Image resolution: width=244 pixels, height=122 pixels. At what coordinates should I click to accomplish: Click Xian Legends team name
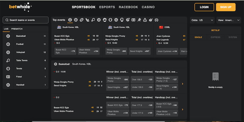point(163,40)
